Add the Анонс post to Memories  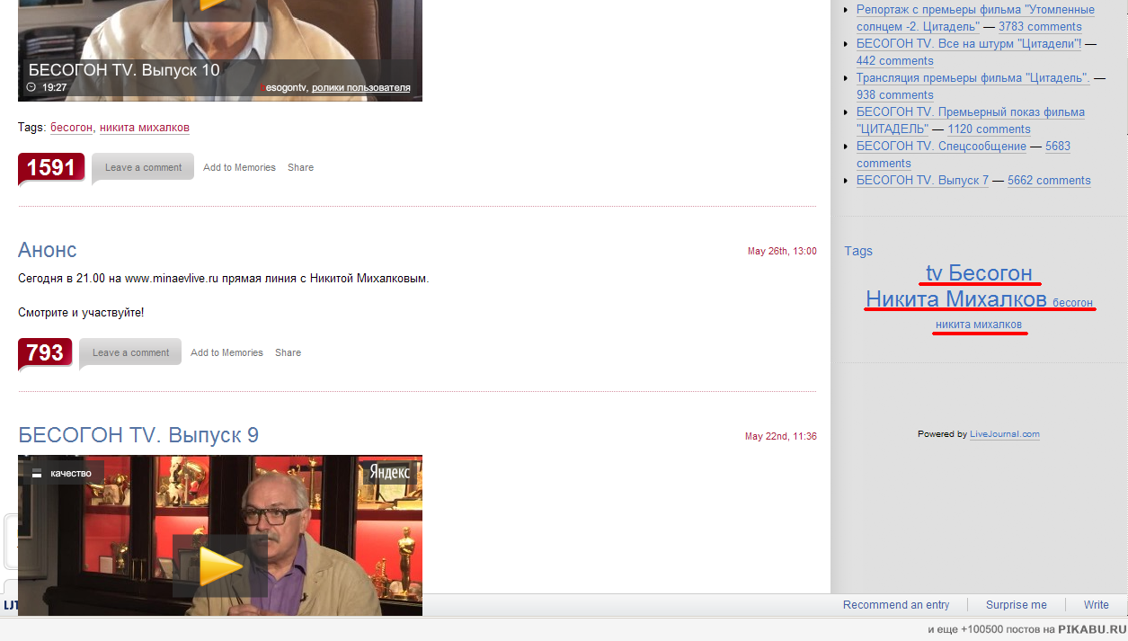226,352
